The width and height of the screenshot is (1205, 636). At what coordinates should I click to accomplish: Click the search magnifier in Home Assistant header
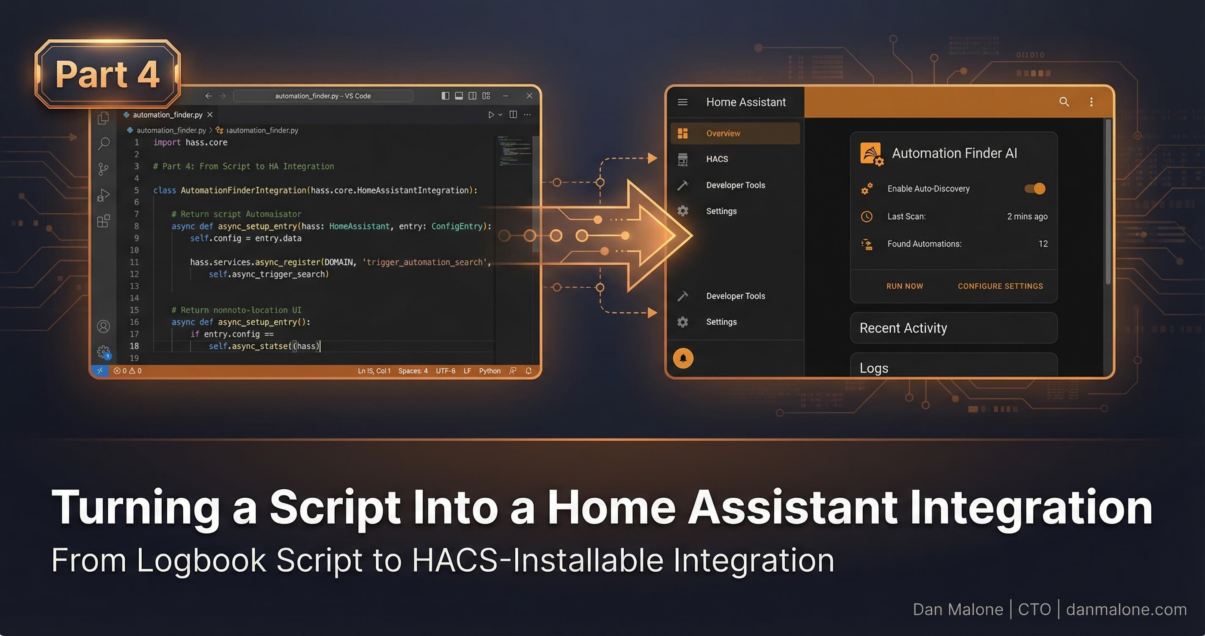[1064, 101]
